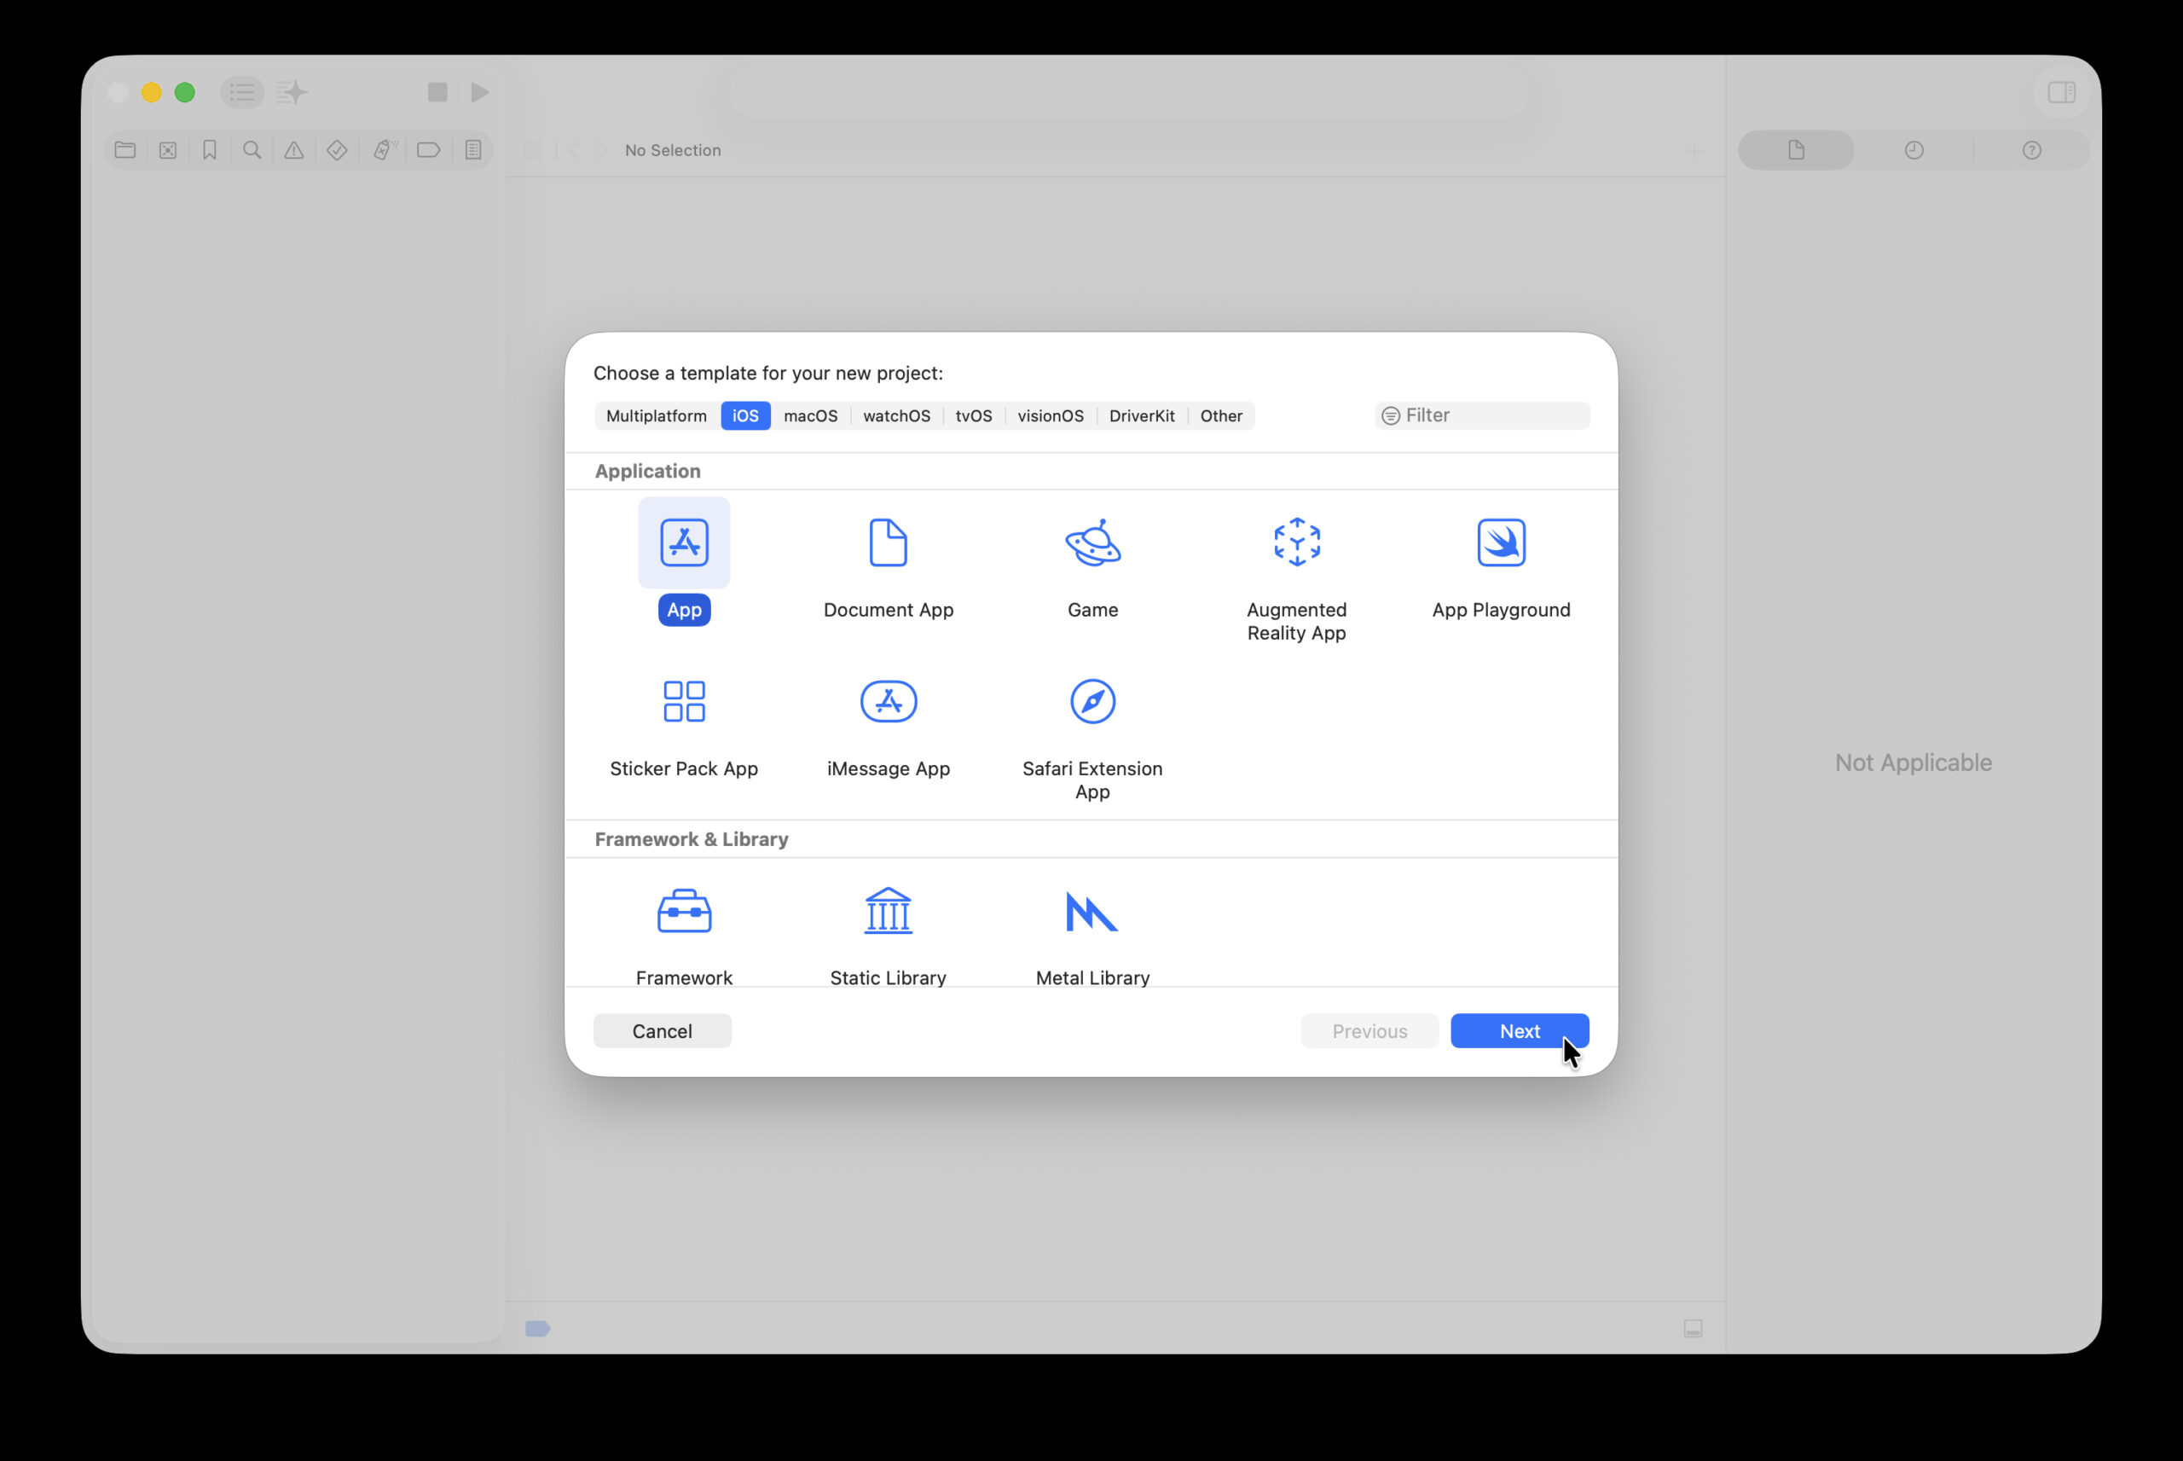Open the project navigator folder icon
This screenshot has width=2183, height=1461.
[124, 150]
